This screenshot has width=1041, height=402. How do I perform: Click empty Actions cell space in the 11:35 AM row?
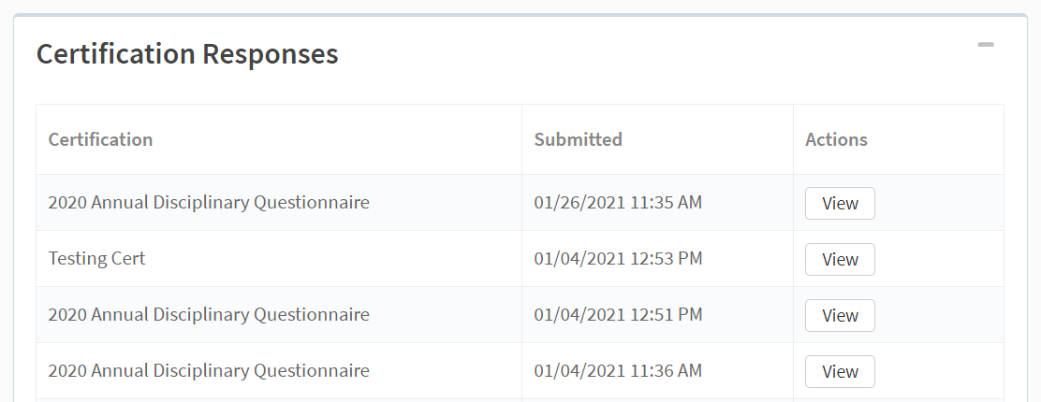939,203
